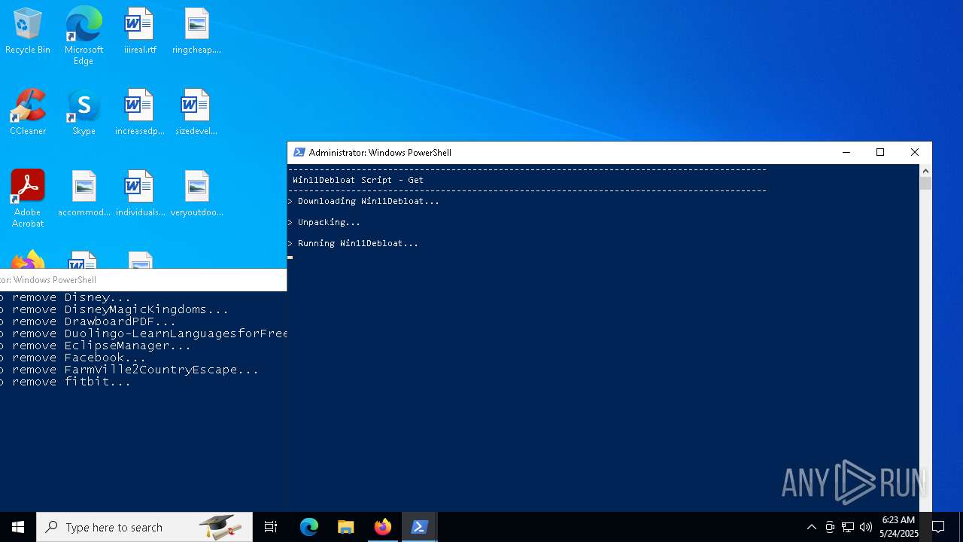Open Task View on the taskbar
The height and width of the screenshot is (542, 963).
(271, 527)
